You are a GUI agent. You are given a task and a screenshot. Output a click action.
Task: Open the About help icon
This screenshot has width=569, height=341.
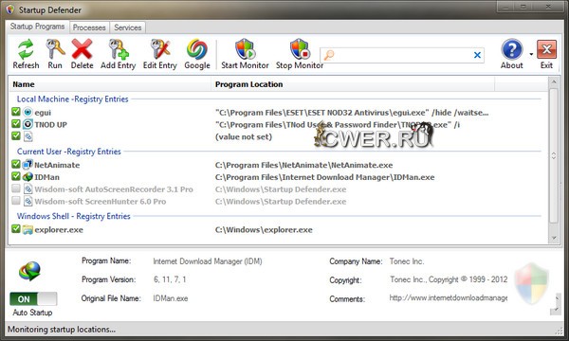(512, 49)
